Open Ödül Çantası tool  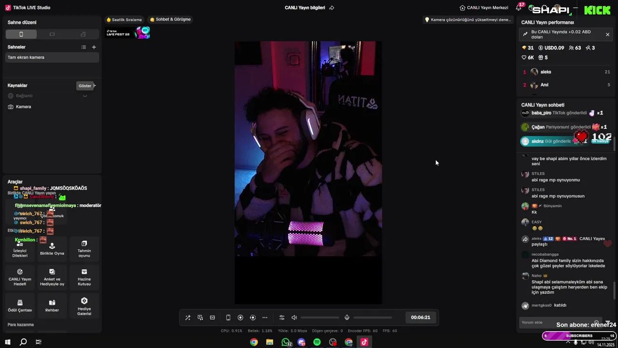(x=20, y=305)
